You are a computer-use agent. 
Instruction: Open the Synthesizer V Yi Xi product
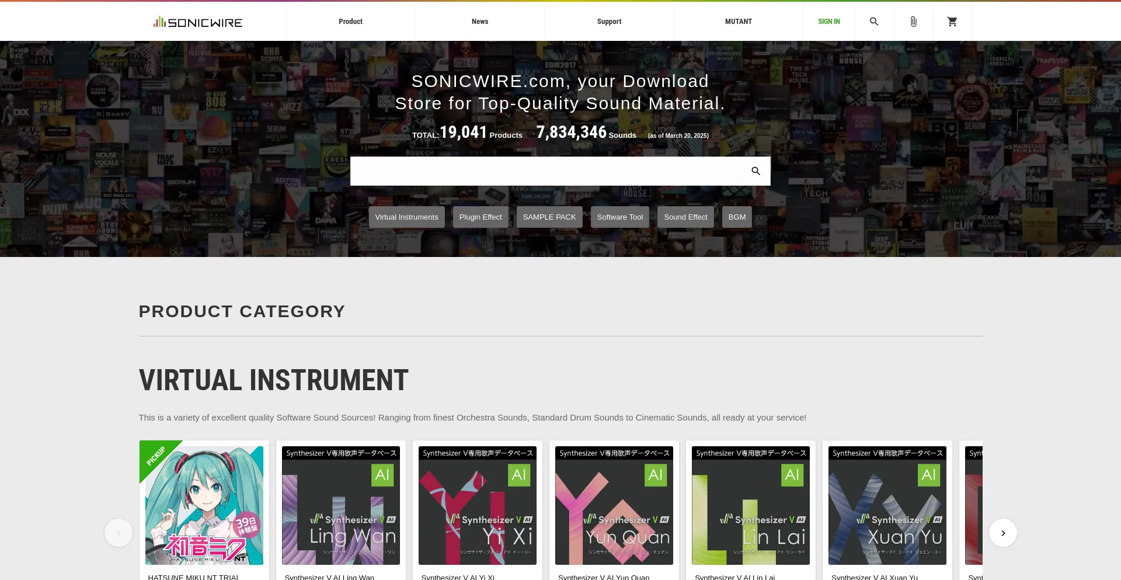point(477,506)
